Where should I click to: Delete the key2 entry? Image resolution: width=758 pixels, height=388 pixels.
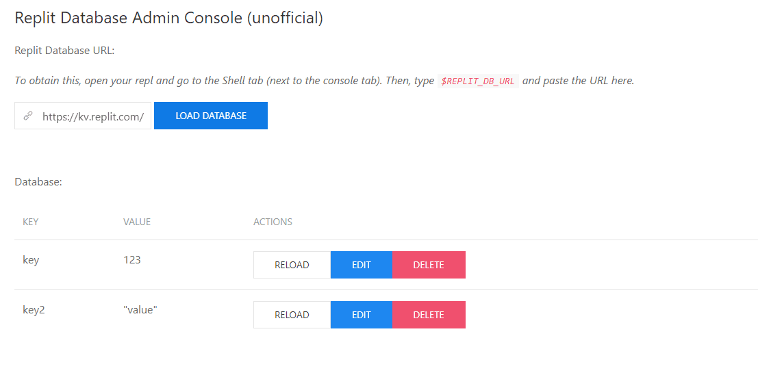pyautogui.click(x=429, y=315)
